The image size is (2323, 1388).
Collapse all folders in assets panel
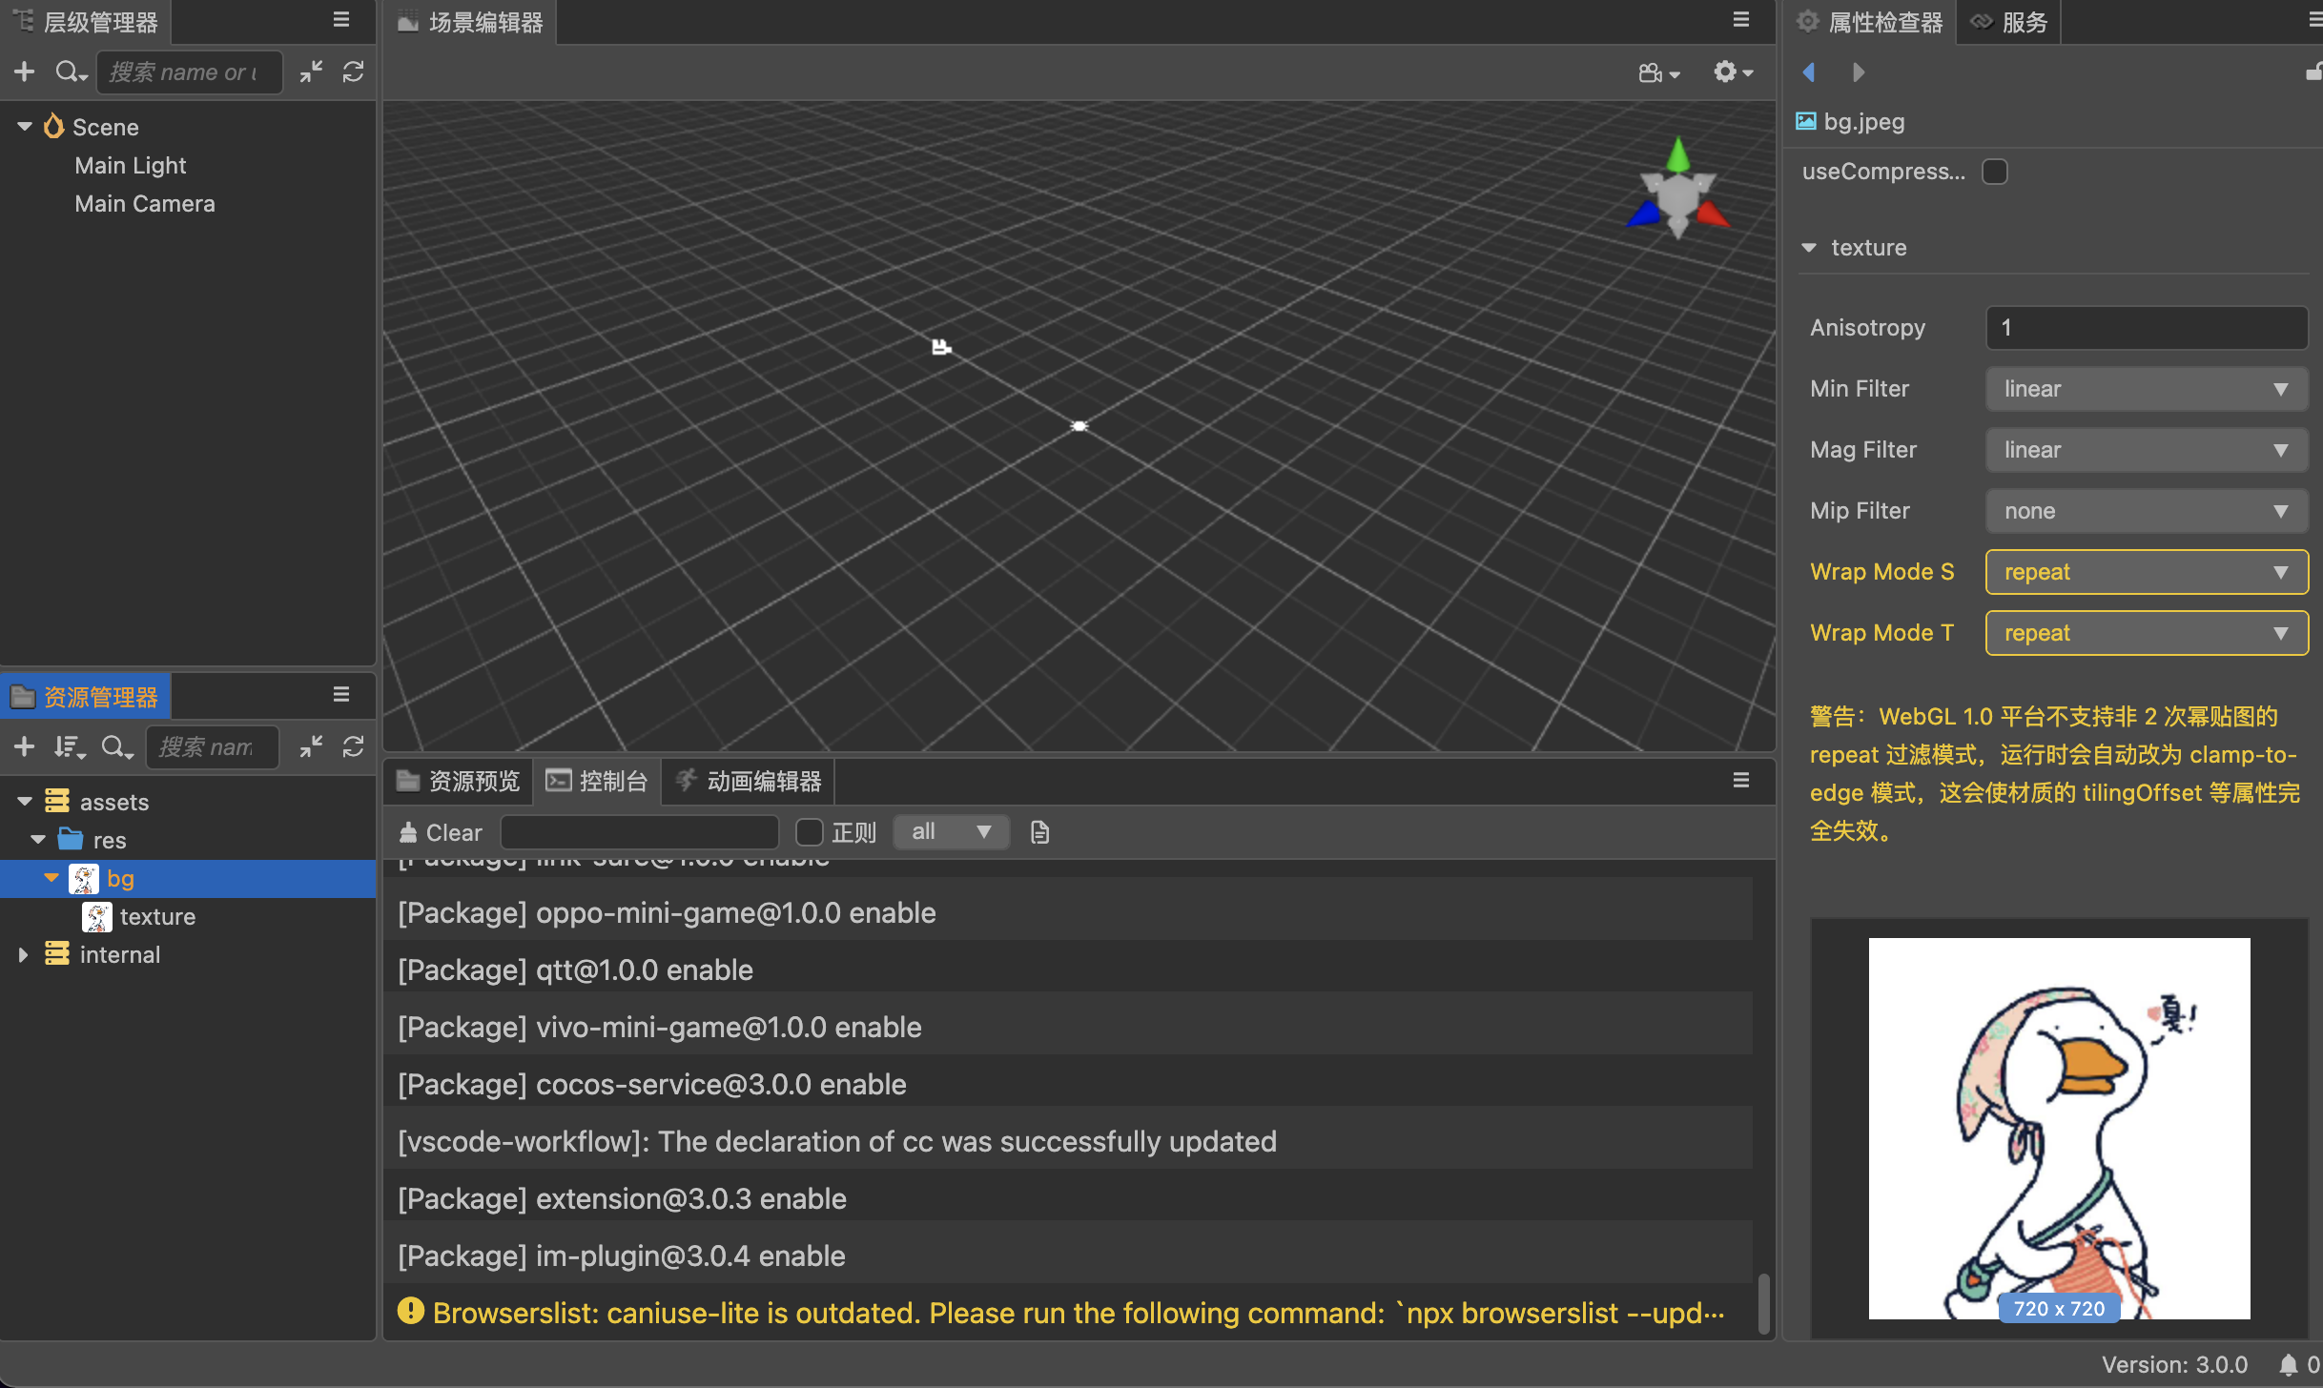[x=311, y=746]
